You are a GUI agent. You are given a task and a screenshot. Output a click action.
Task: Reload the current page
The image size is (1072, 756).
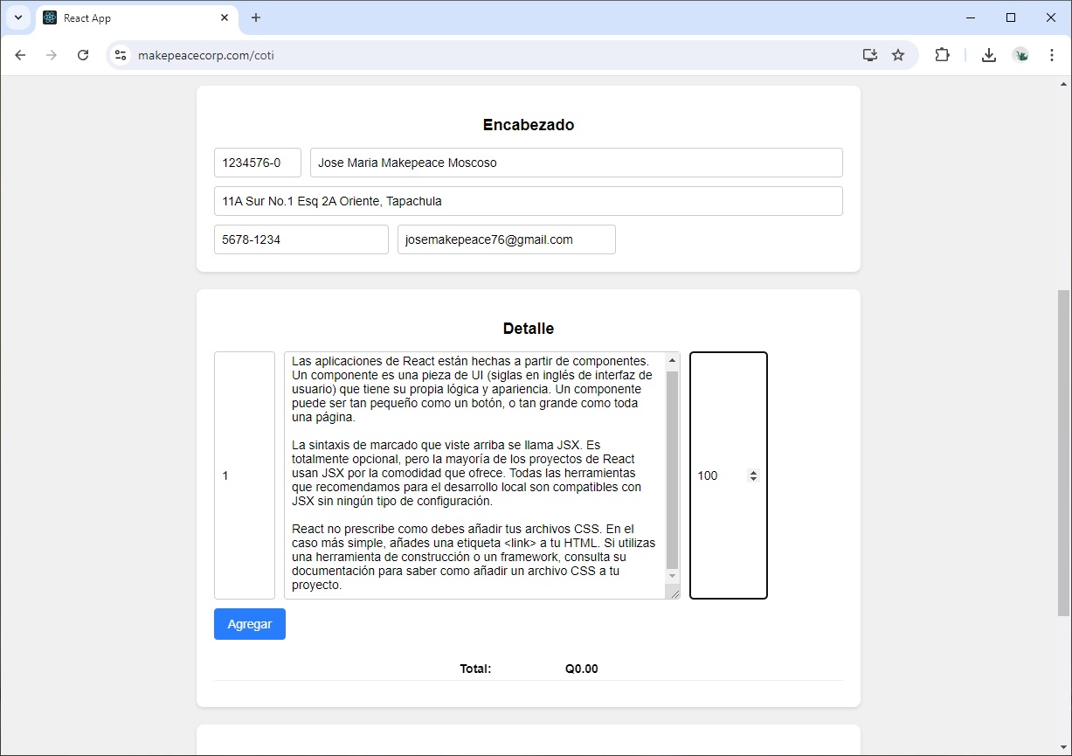(83, 55)
